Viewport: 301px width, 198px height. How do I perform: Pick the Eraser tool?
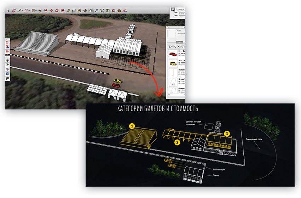13,11
